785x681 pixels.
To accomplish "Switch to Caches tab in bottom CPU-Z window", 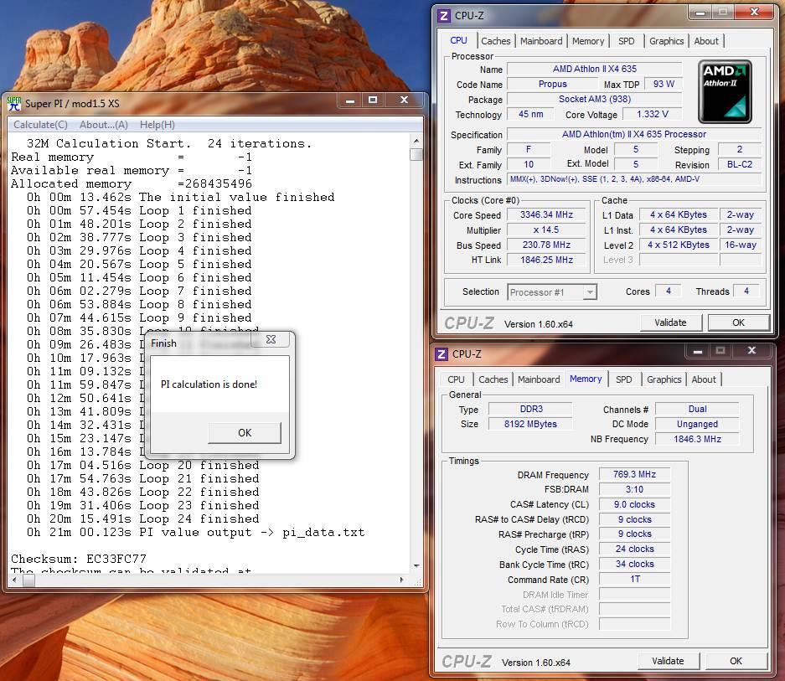I will pyautogui.click(x=493, y=379).
